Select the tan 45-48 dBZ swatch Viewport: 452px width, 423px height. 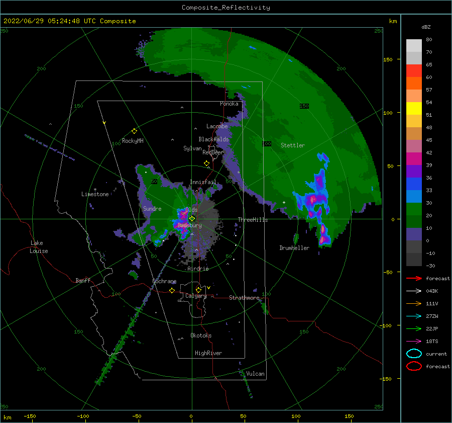coord(414,134)
